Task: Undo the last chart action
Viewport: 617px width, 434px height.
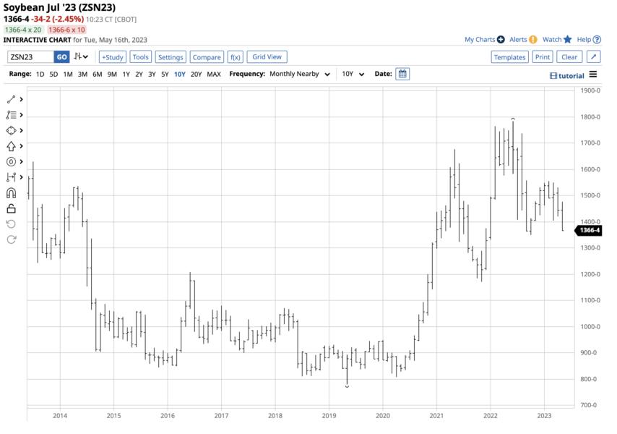Action: point(10,224)
